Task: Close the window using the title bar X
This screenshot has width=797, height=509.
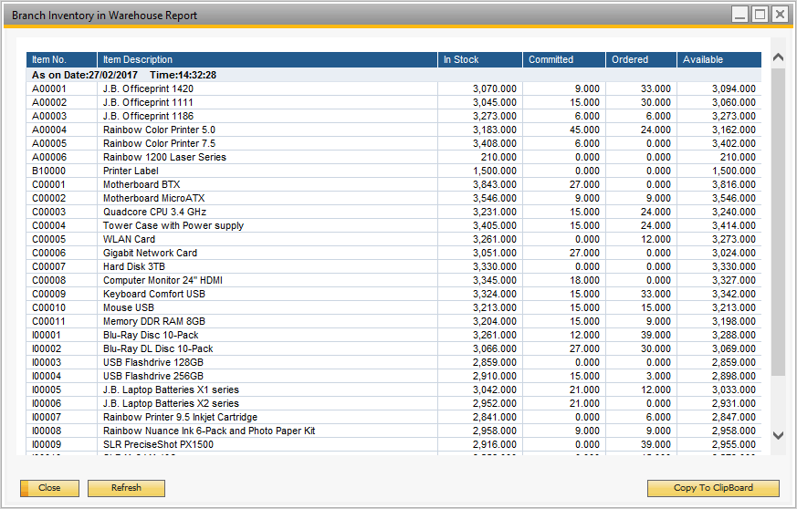Action: [x=780, y=15]
